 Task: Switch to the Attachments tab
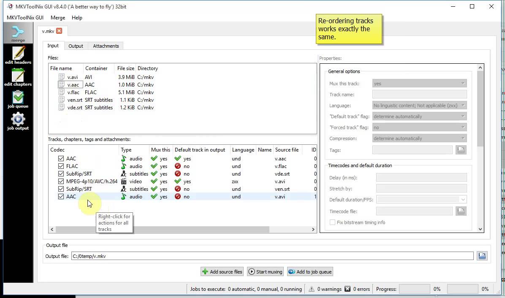click(106, 46)
